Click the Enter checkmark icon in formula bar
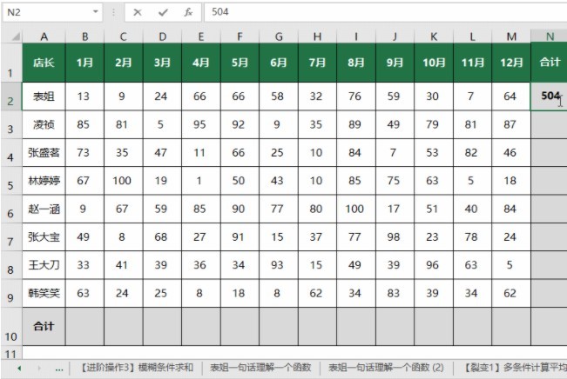Image resolution: width=567 pixels, height=379 pixels. [163, 12]
